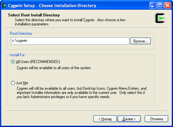The height and width of the screenshot is (127, 173).
Task: Click the "Install For" group label
Action: (x=17, y=55)
